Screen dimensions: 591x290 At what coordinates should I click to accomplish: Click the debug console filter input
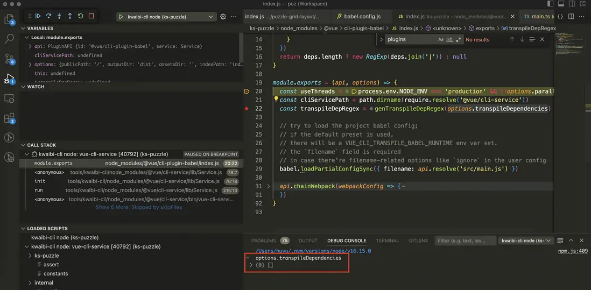464,241
